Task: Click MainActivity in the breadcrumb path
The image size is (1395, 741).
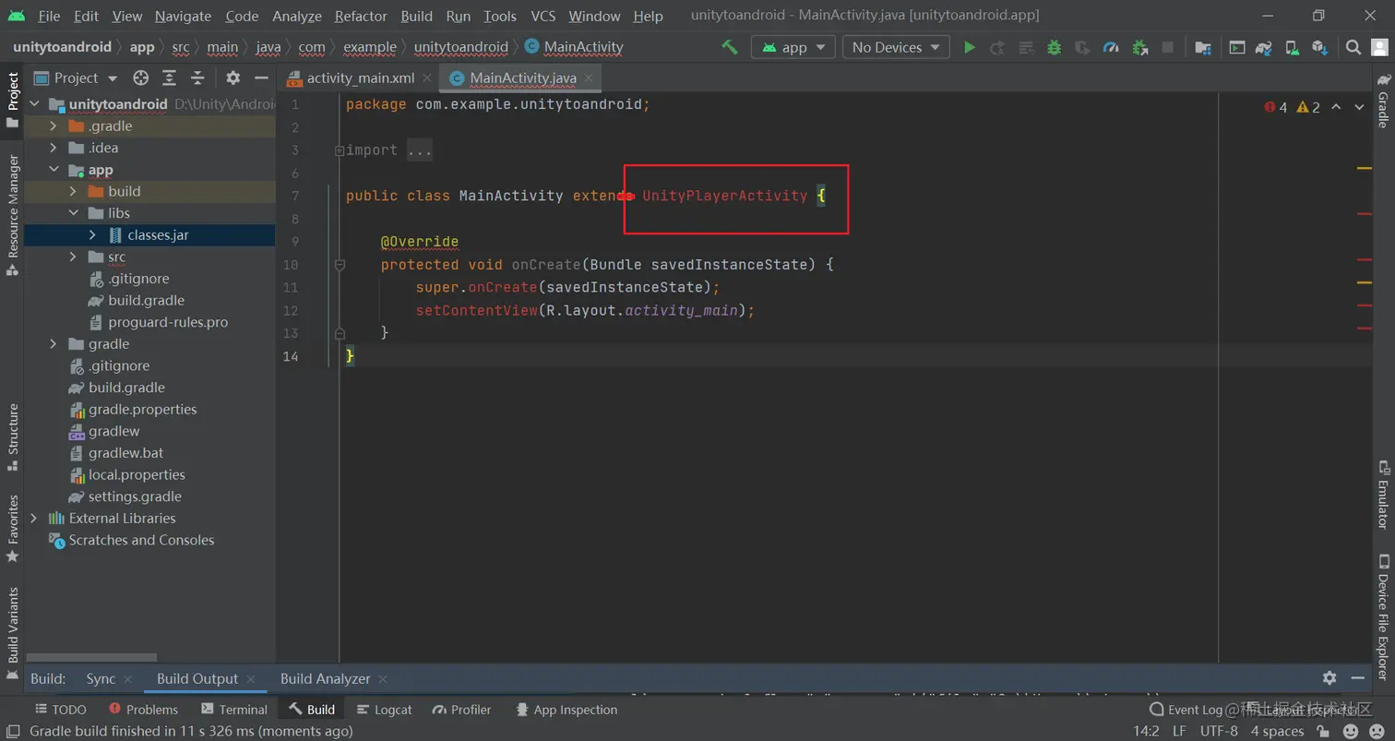Action: (583, 47)
